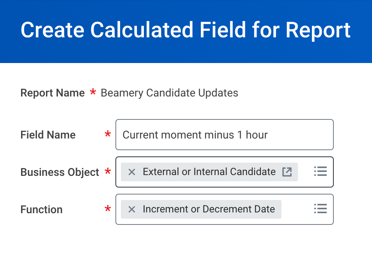Click the red asterisk beside Field Name
This screenshot has height=270, width=372.
108,134
